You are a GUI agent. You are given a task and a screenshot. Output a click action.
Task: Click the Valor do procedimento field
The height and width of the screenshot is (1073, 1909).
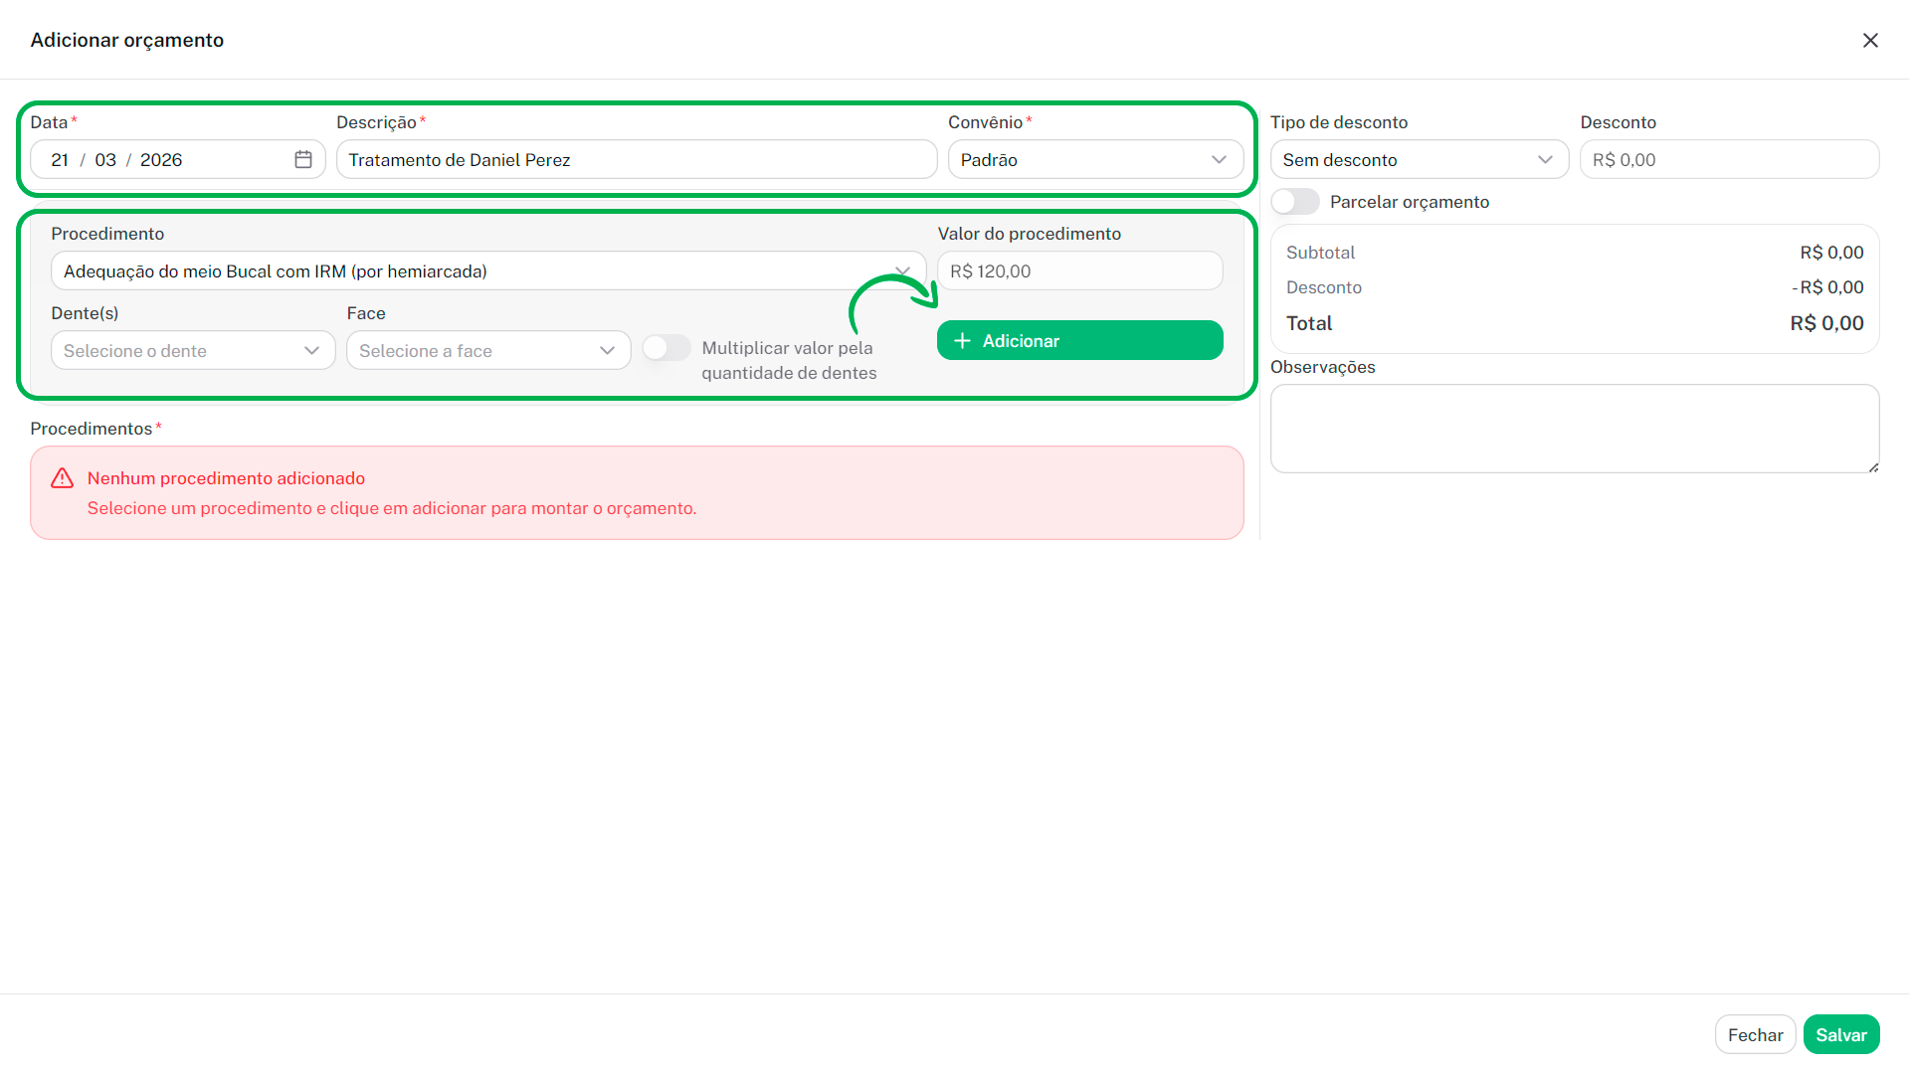[x=1079, y=270]
